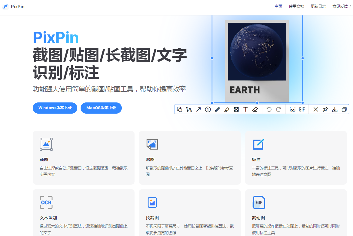Screen dimensions: 353x236
Task: Click the undo arrow in toolbar
Action: point(269,109)
